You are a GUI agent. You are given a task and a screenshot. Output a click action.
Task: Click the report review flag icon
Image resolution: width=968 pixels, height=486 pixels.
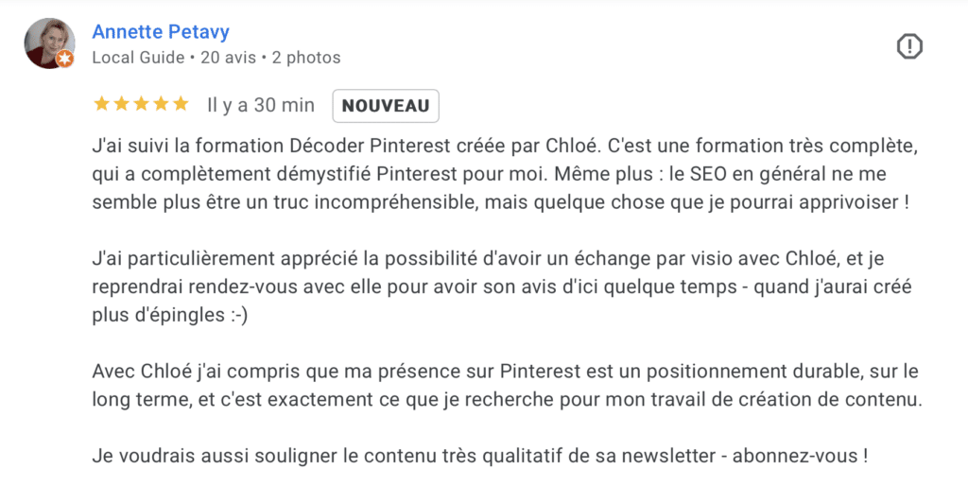[x=909, y=46]
